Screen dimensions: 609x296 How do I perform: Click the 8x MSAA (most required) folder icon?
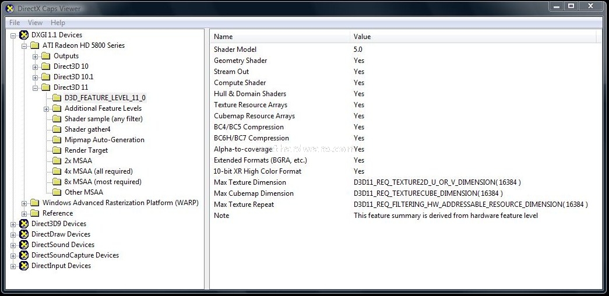coord(57,182)
